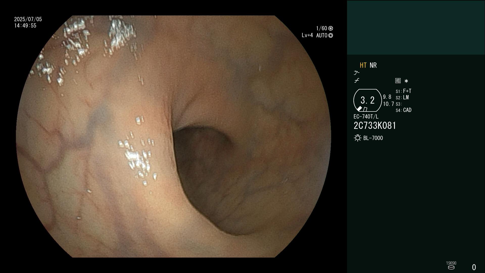
Task: Click the 19898 remaining storage count
Action: (x=451, y=263)
